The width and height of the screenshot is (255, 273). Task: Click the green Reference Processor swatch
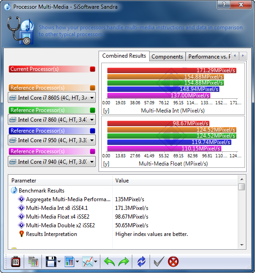click(x=93, y=110)
